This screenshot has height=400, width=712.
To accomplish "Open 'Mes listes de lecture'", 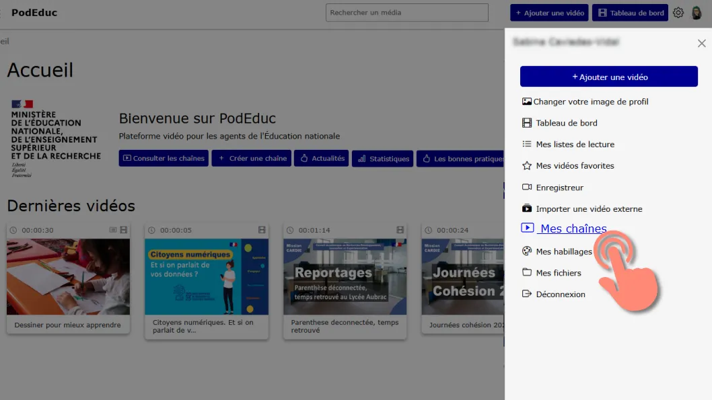I will pos(575,145).
